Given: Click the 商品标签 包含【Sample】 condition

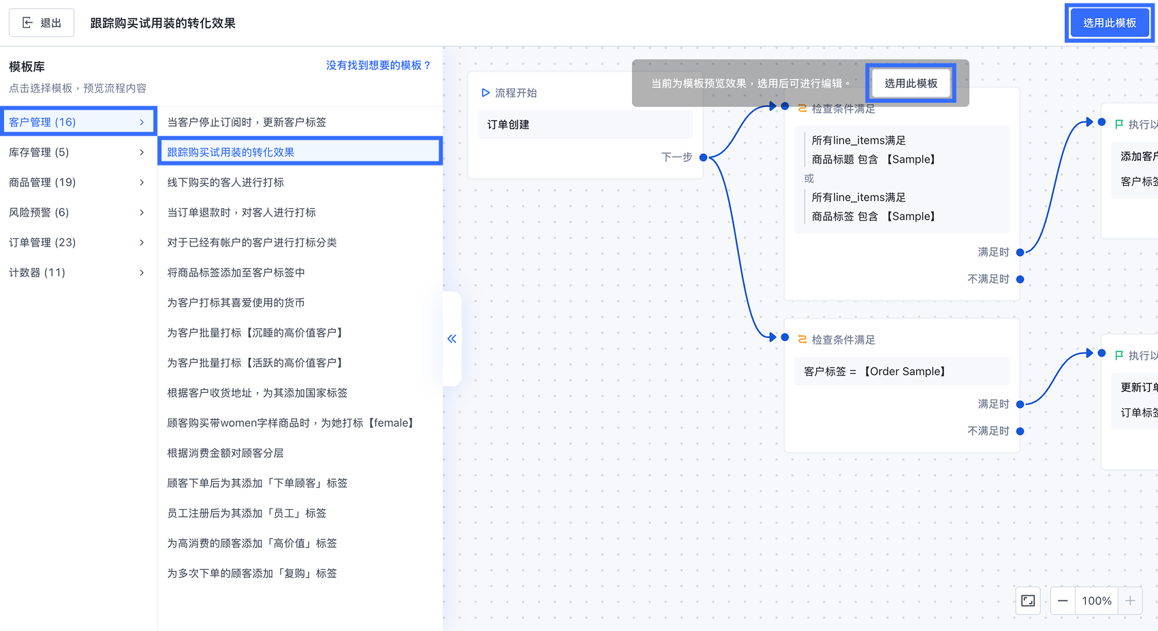Looking at the screenshot, I should coord(874,216).
